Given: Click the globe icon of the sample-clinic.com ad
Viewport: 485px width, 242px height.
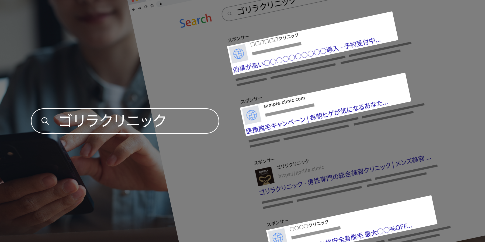Looking at the screenshot, I should tap(252, 115).
